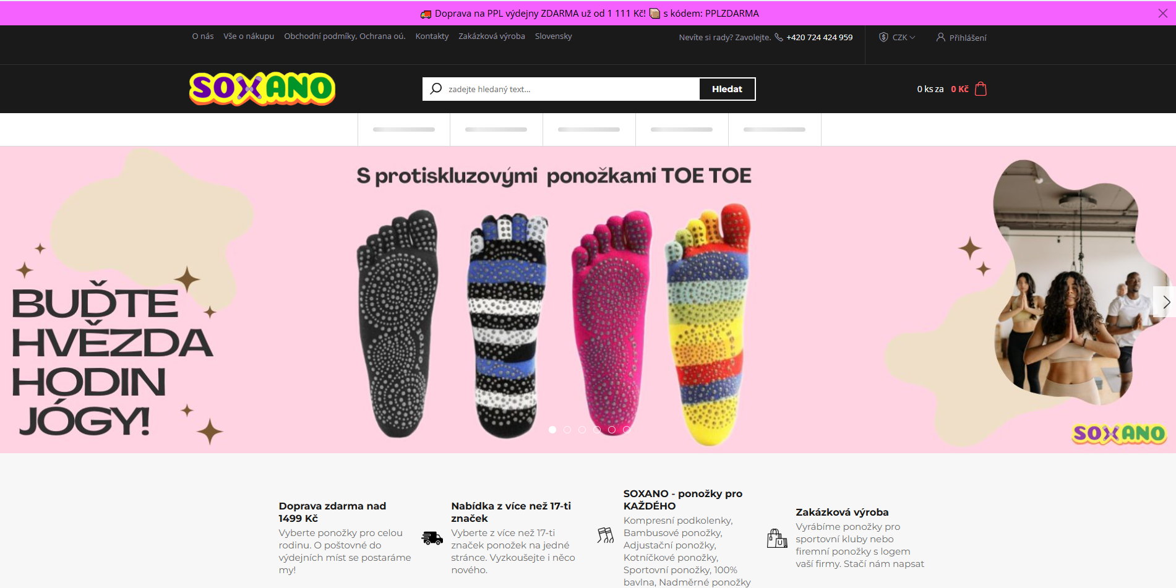Select the fifth carousel slide dot
The image size is (1176, 588).
612,430
